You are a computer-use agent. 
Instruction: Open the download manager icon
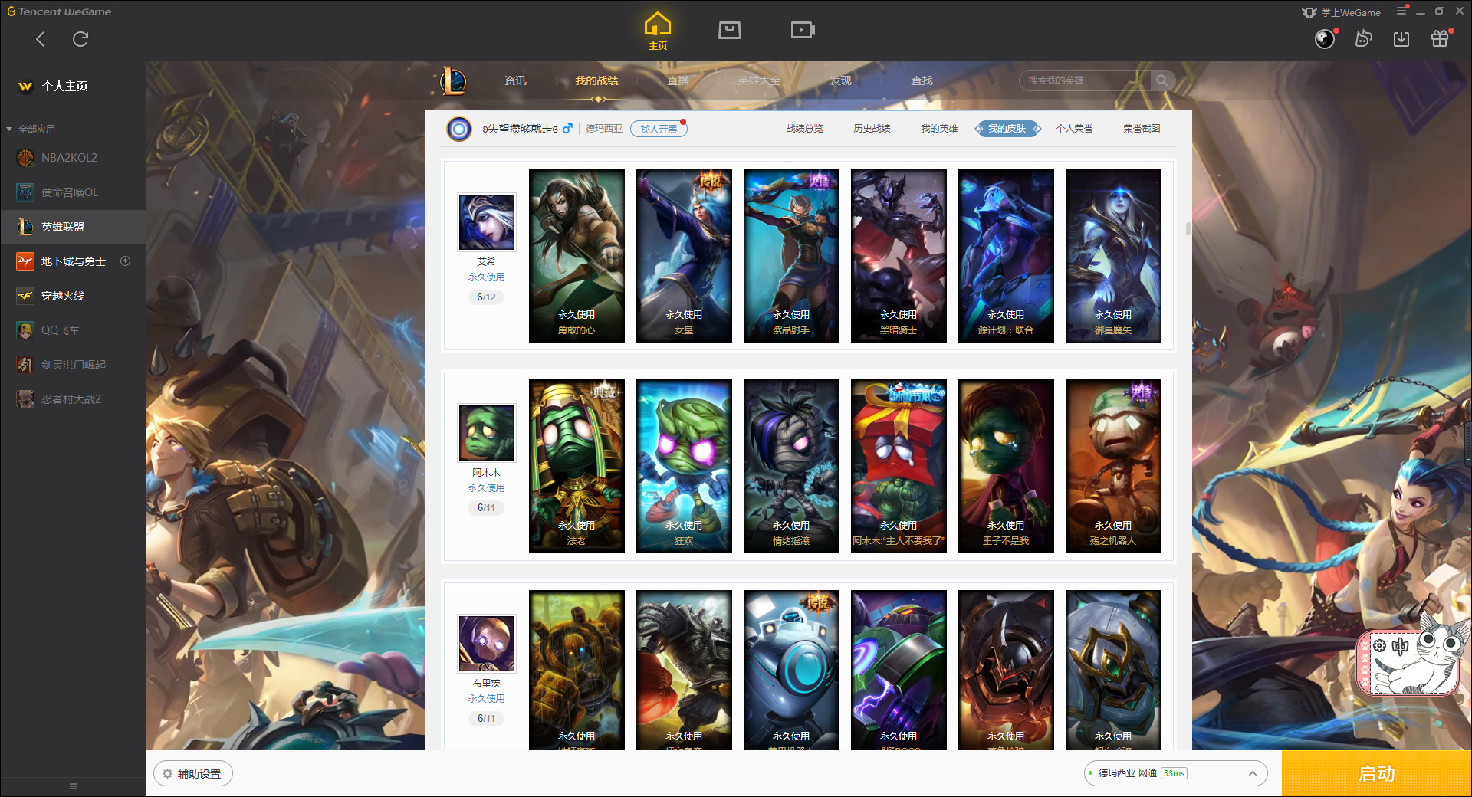tap(1401, 39)
